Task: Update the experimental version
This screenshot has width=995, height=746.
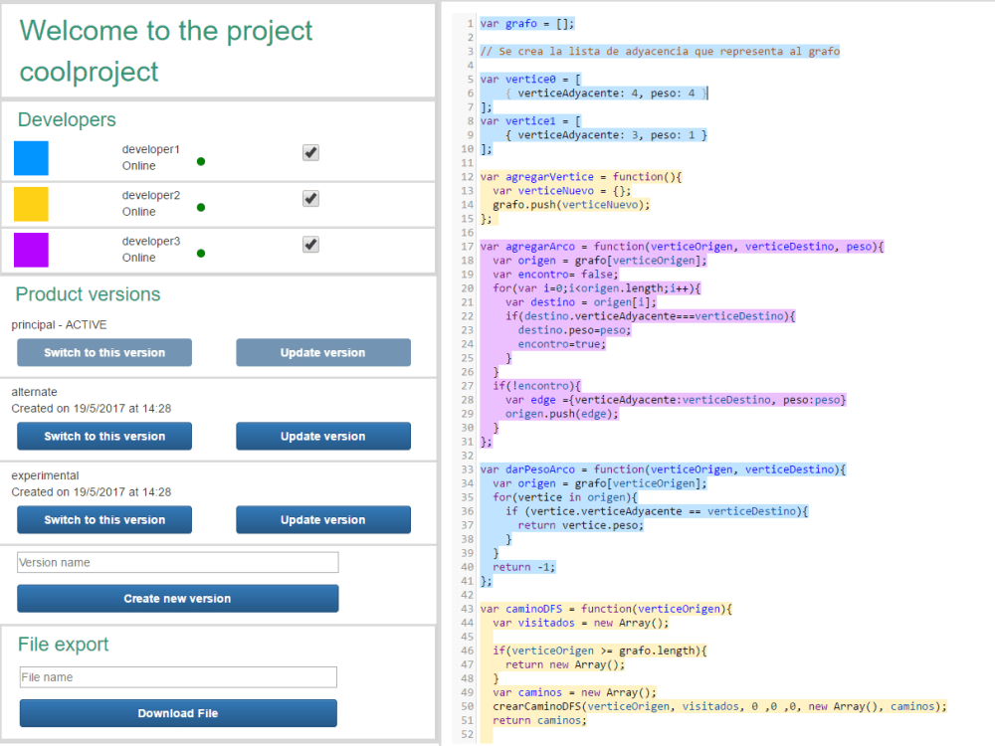Action: click(323, 519)
